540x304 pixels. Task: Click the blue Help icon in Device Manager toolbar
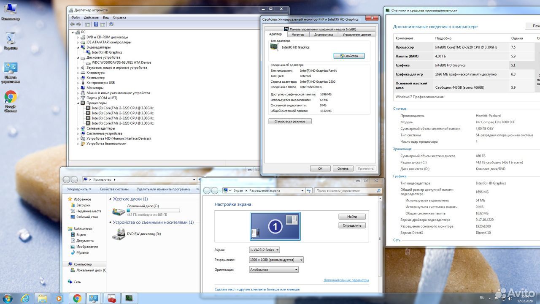pyautogui.click(x=96, y=24)
